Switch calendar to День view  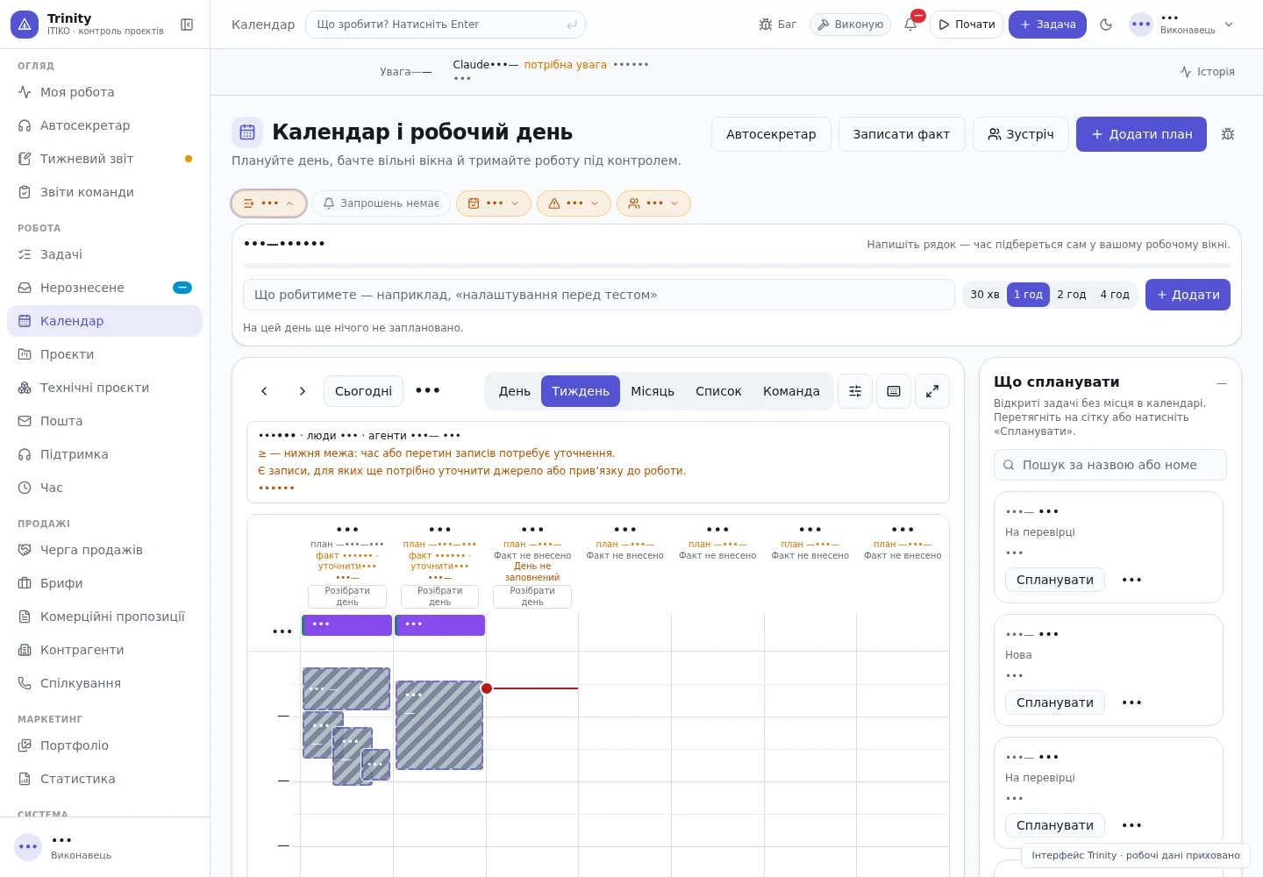[515, 391]
